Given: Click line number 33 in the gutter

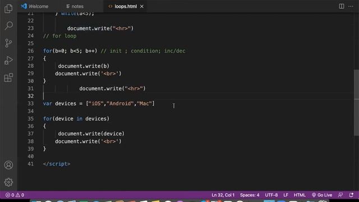Looking at the screenshot, I should pos(31,103).
